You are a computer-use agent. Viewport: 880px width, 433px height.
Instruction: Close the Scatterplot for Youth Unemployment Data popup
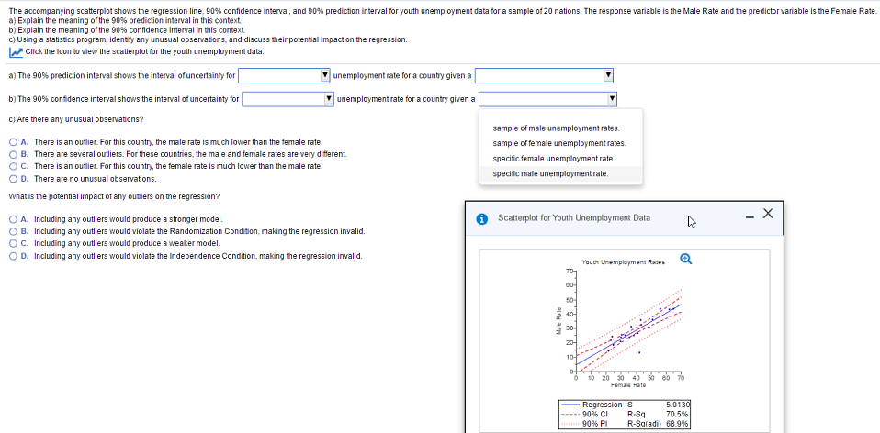tap(768, 213)
